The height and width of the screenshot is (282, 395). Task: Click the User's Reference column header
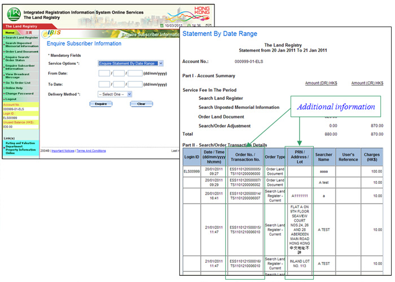pos(348,157)
